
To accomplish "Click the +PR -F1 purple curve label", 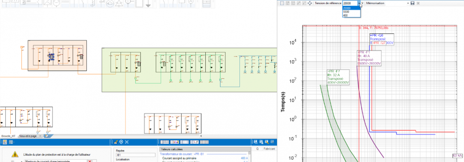I will pyautogui.click(x=369, y=58).
